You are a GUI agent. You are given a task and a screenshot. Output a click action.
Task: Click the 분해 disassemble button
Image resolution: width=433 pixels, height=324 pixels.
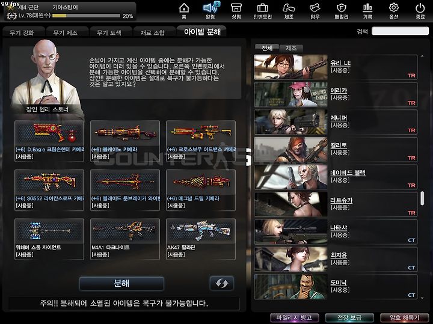(x=121, y=284)
